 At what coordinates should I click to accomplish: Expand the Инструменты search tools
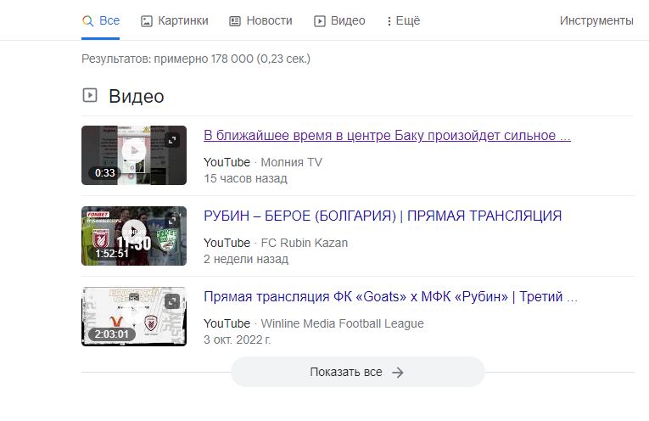coord(596,20)
